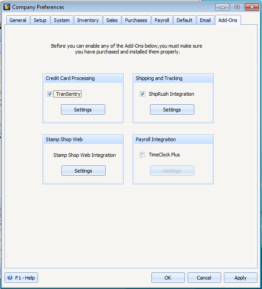Viewport: 262px width, 289px height.
Task: Click the ShipRush Integration label
Action: [171, 94]
